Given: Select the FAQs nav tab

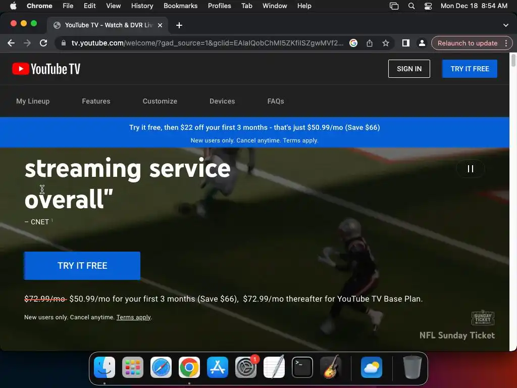Looking at the screenshot, I should [x=276, y=101].
